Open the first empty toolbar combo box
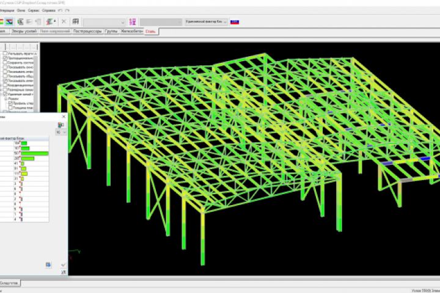Image resolution: width=440 pixels, height=293 pixels. [104, 22]
